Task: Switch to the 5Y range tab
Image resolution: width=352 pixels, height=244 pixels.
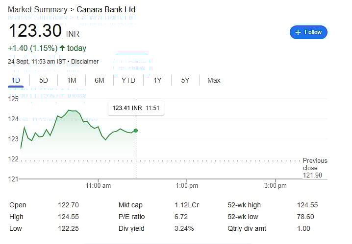Action: pos(185,80)
